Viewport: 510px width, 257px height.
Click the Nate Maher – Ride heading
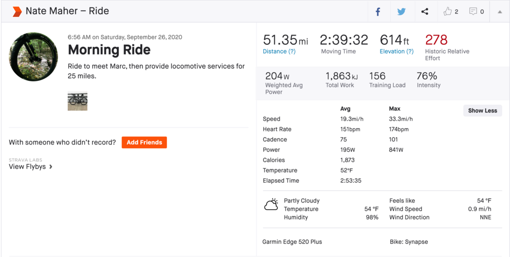[x=67, y=11]
